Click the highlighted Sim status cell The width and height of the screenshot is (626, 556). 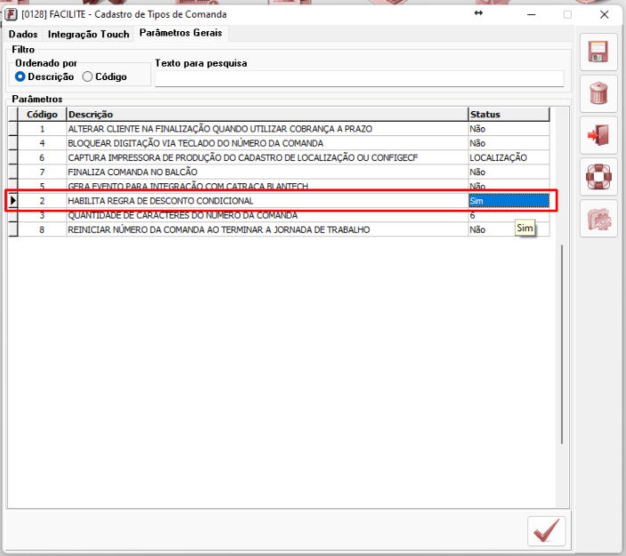pos(509,201)
